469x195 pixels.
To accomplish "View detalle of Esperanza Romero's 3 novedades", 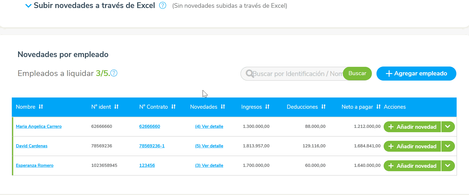I will click(x=209, y=165).
